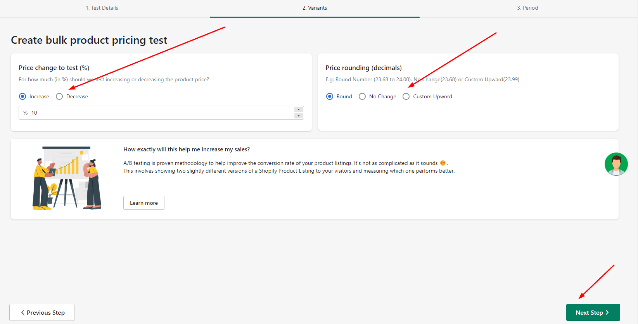Click the A/B testing illustration image

67,178
